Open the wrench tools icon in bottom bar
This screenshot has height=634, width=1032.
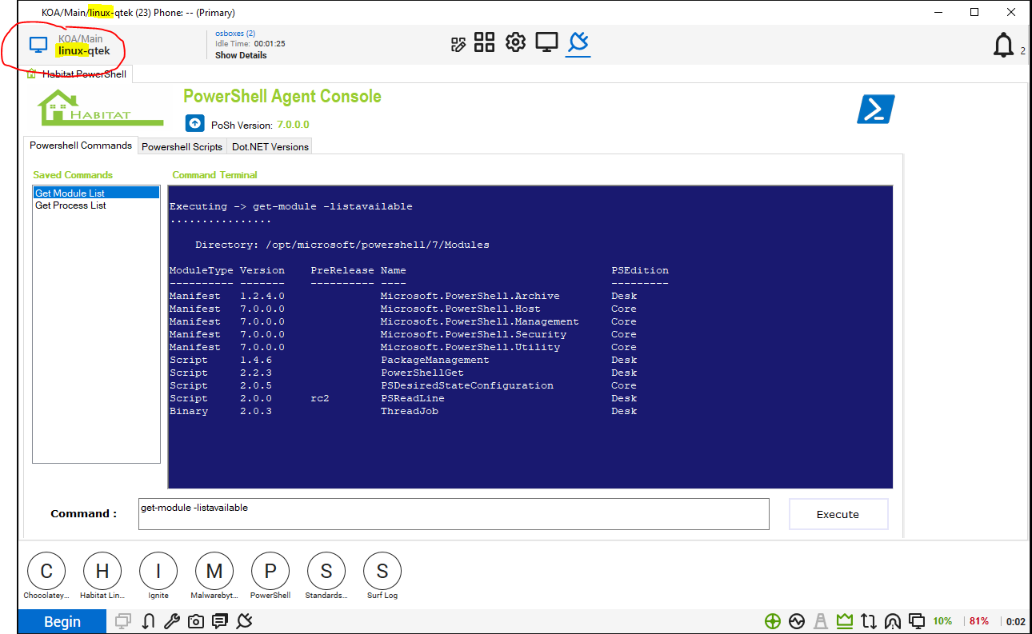point(171,621)
